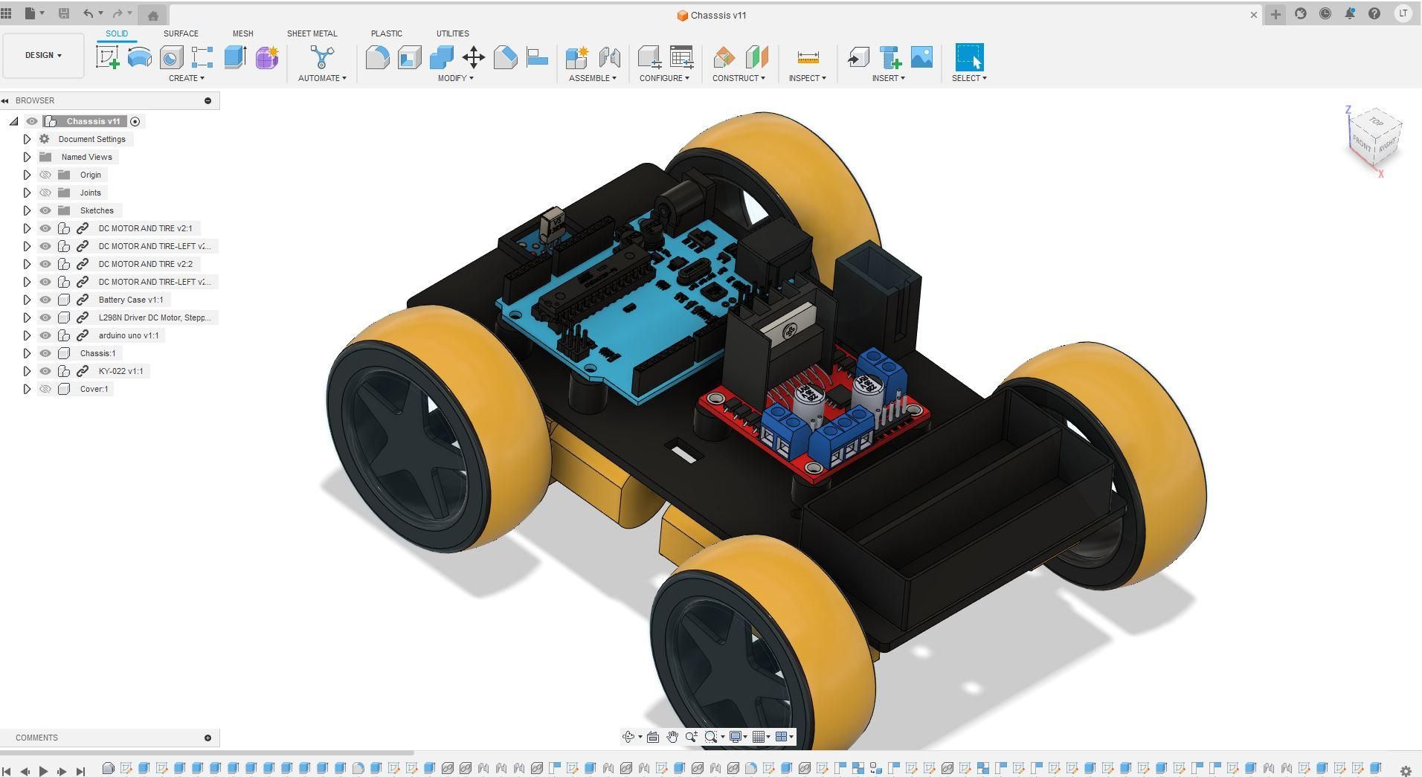This screenshot has width=1422, height=777.
Task: Expand the Battery Case v1:1 tree item
Action: (x=28, y=300)
